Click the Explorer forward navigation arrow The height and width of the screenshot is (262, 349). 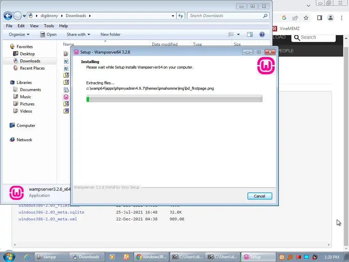coord(17,16)
